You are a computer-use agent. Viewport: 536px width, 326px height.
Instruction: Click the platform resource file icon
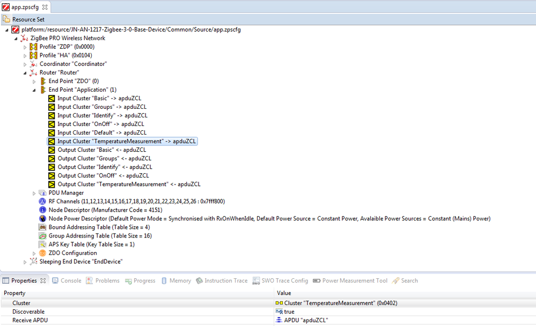[x=16, y=29]
